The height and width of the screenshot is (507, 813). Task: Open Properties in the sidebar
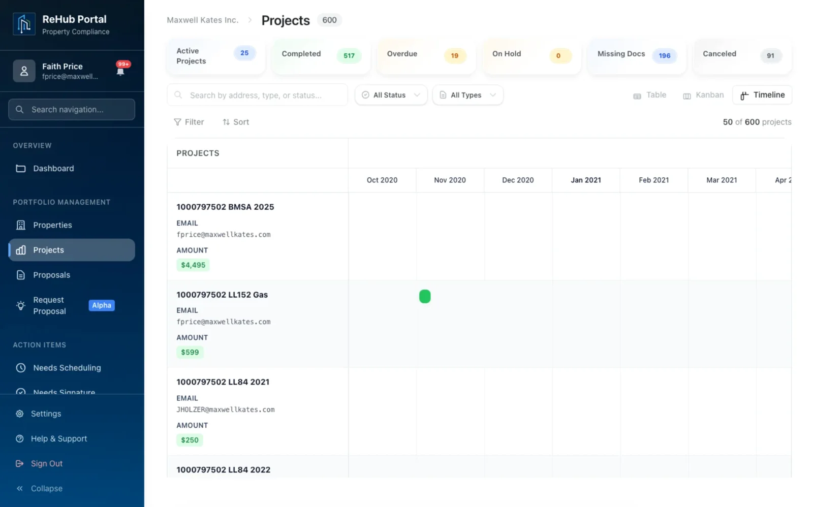[x=72, y=225]
